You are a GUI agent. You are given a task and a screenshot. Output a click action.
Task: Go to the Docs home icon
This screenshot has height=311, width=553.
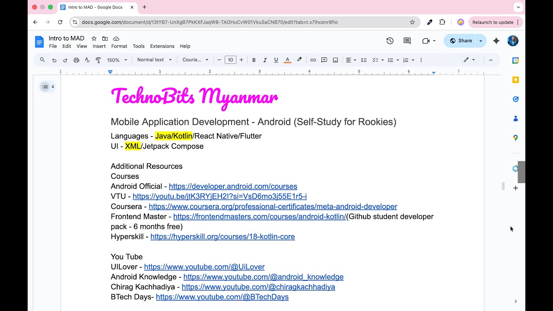(x=39, y=42)
